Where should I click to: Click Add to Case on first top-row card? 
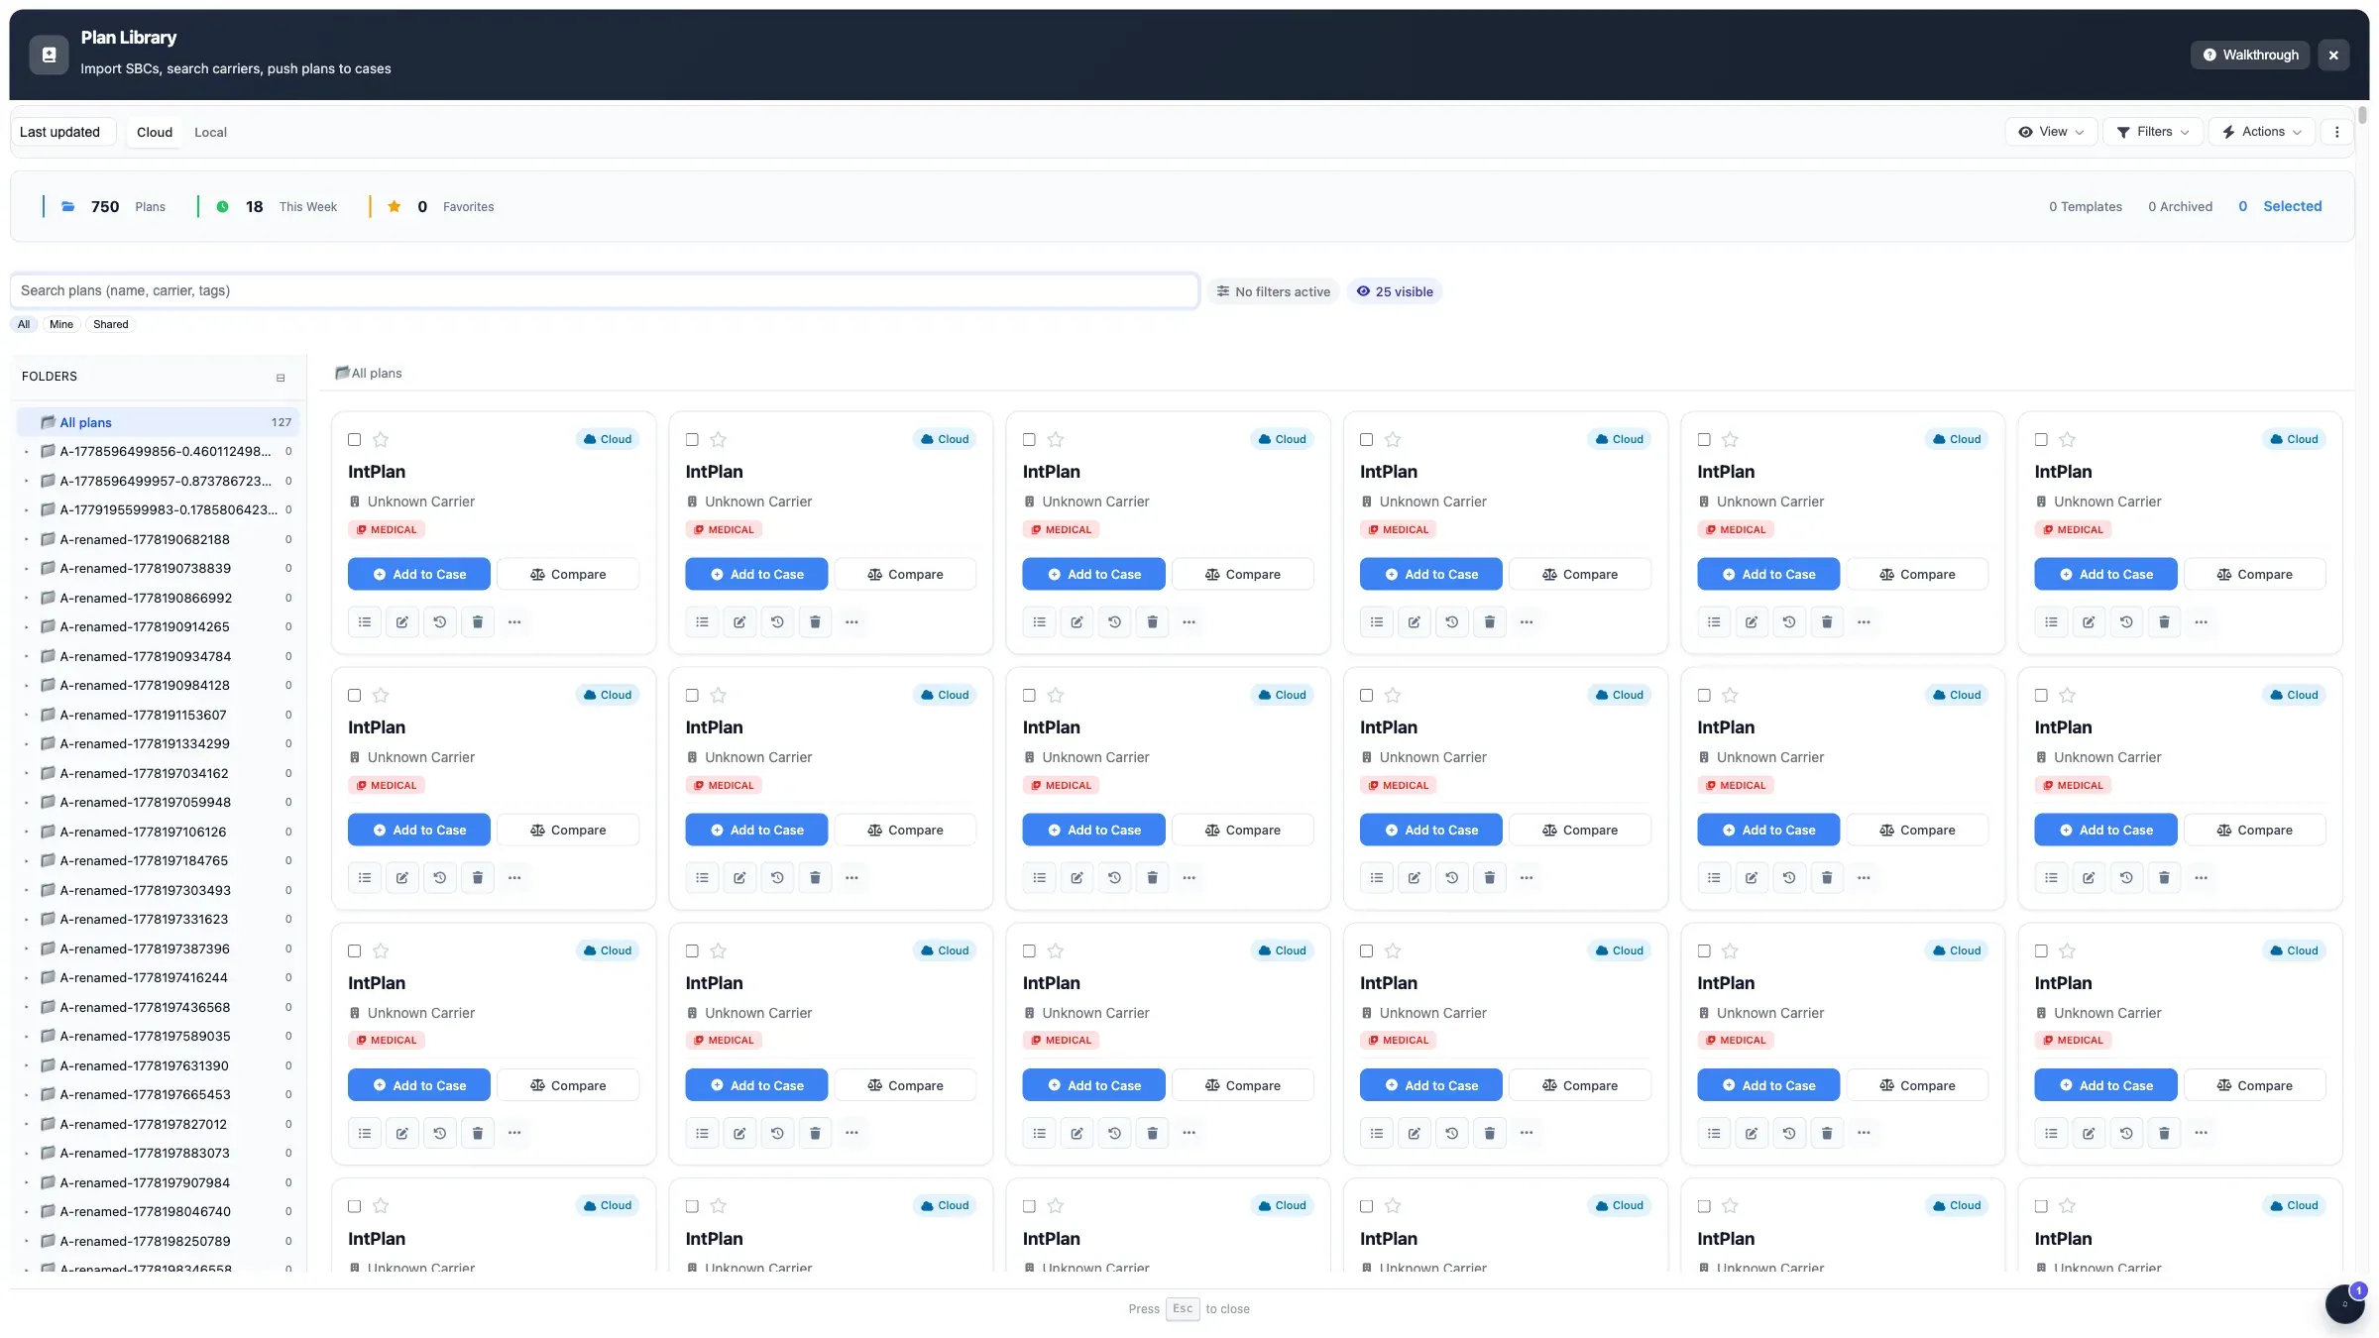pos(419,574)
